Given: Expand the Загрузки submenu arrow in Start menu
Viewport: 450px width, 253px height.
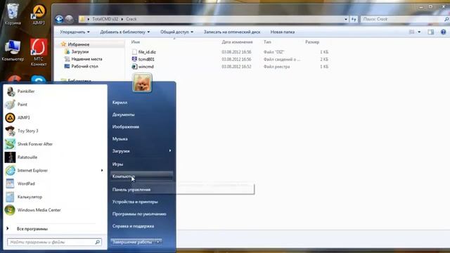Looking at the screenshot, I should pyautogui.click(x=170, y=150).
